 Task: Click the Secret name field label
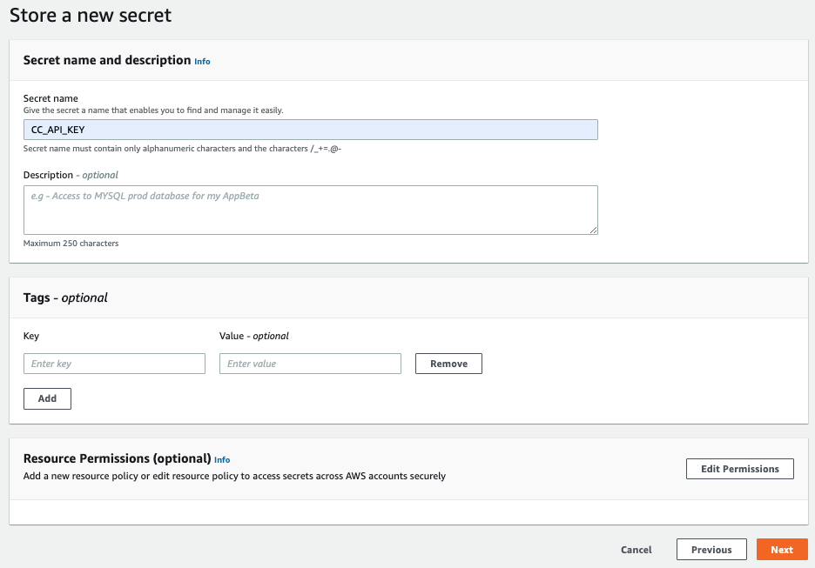51,98
